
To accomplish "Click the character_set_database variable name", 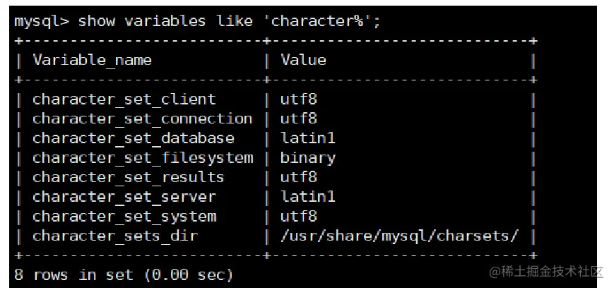I will (x=134, y=138).
